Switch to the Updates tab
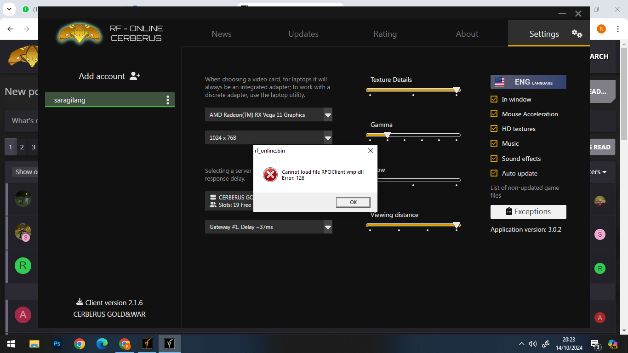This screenshot has height=353, width=628. 303,34
